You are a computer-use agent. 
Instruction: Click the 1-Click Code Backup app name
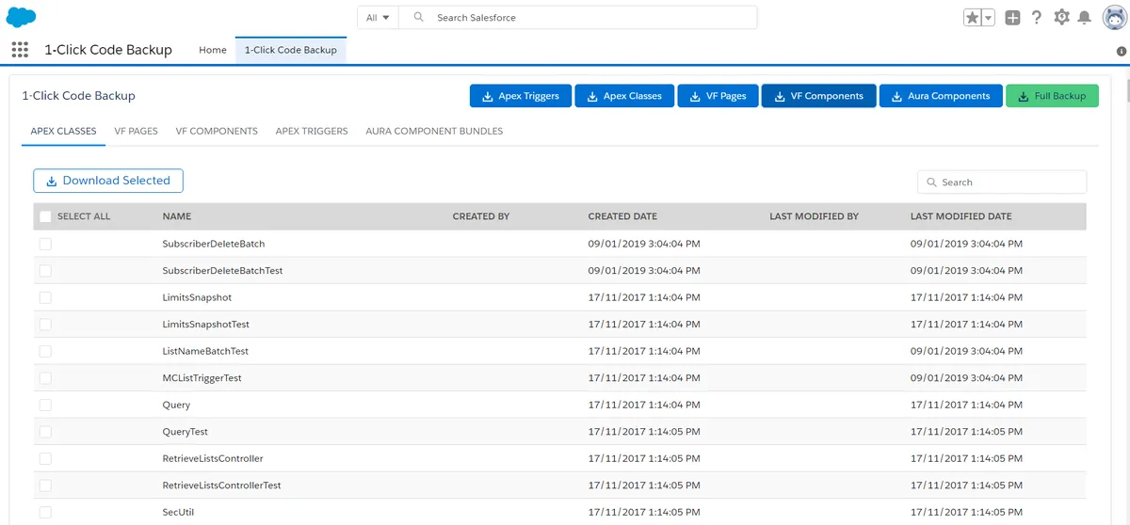tap(108, 50)
